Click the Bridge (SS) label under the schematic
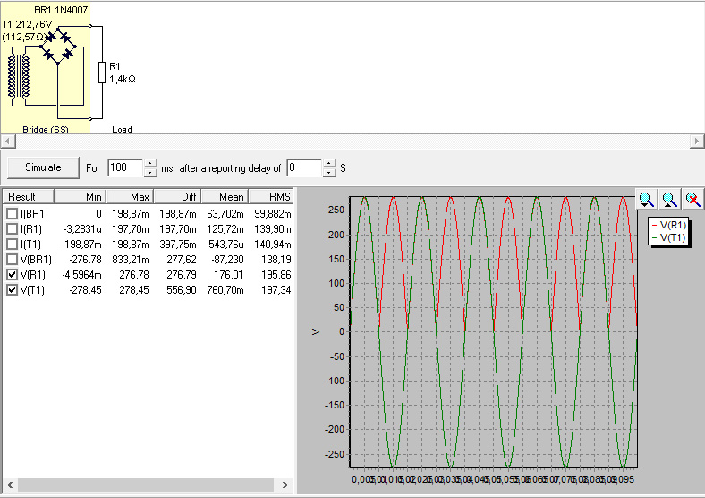This screenshot has height=498, width=705. [x=45, y=130]
